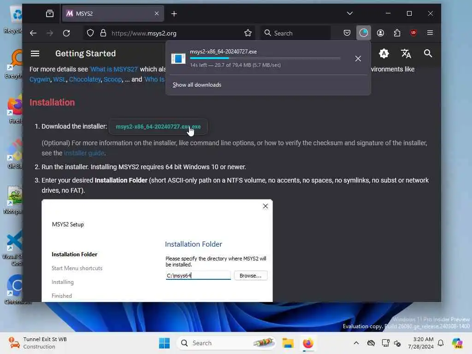Open uBlock Origin extension icon

click(413, 33)
